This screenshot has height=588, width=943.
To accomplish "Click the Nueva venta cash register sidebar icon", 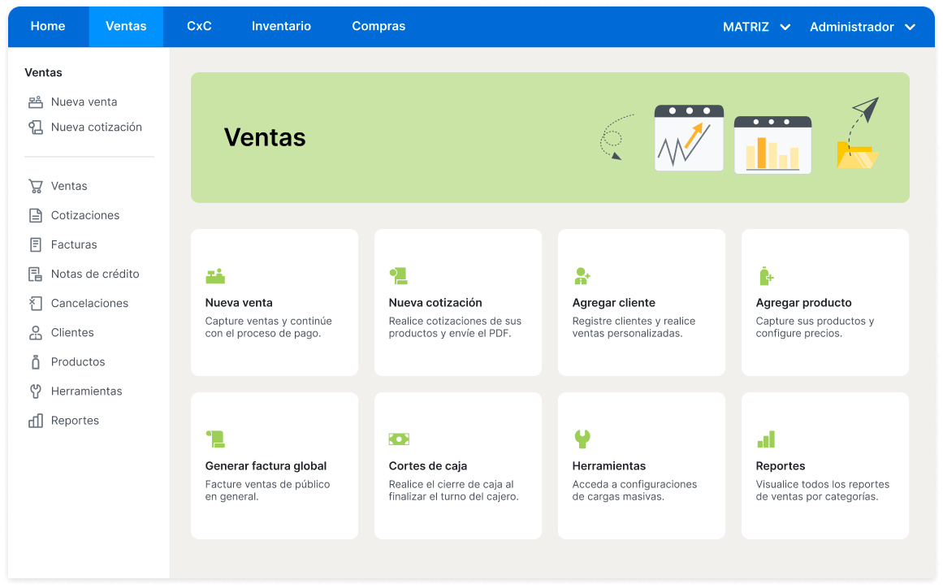I will 36,102.
